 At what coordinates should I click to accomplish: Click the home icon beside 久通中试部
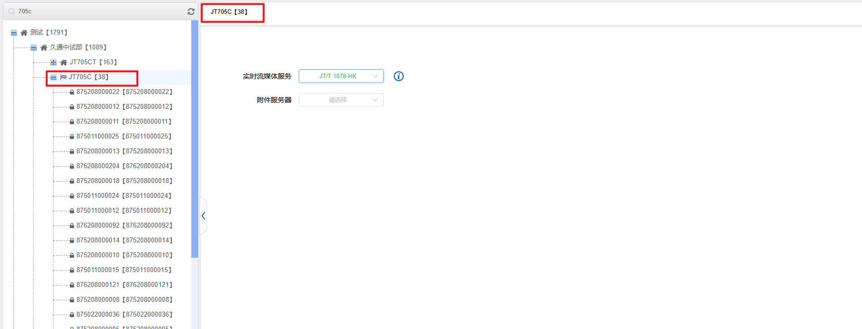[x=44, y=47]
